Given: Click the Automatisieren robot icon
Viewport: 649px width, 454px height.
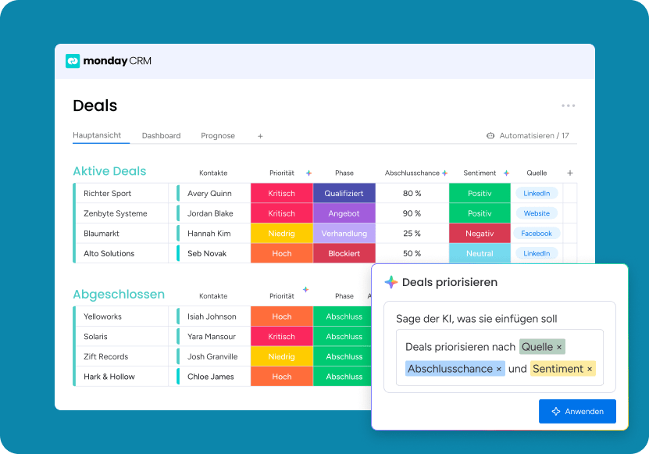Looking at the screenshot, I should pyautogui.click(x=490, y=136).
